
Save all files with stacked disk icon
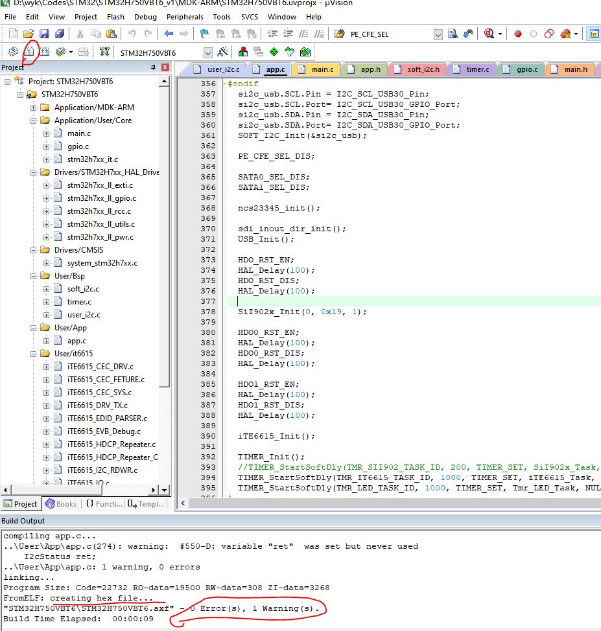[x=60, y=34]
